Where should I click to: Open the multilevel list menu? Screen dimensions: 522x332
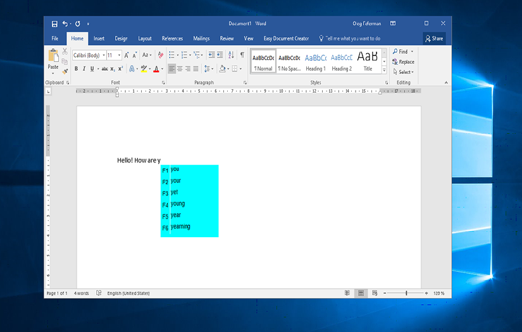[x=197, y=55]
